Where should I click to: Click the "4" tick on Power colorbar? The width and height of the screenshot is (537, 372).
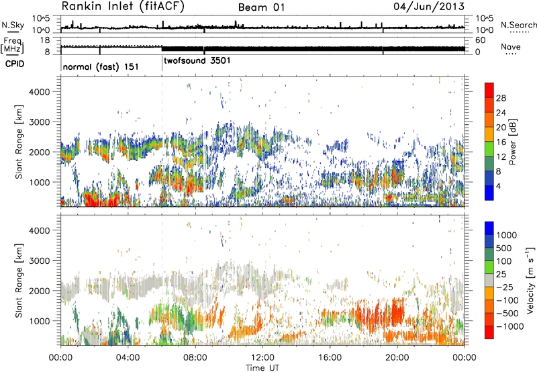pyautogui.click(x=499, y=186)
